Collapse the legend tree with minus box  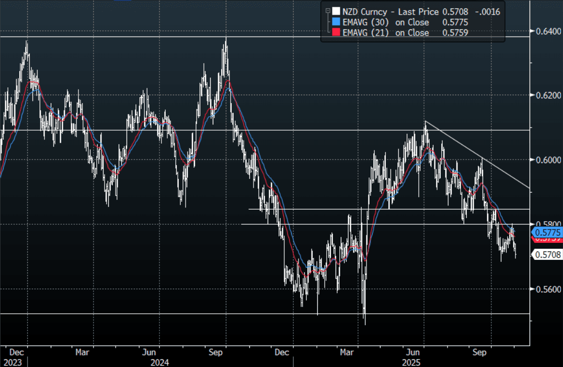(327, 11)
